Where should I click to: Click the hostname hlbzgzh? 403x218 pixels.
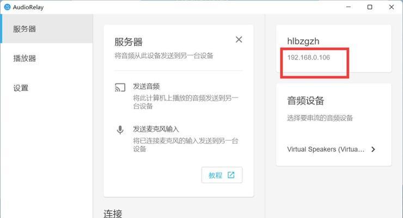coord(303,41)
